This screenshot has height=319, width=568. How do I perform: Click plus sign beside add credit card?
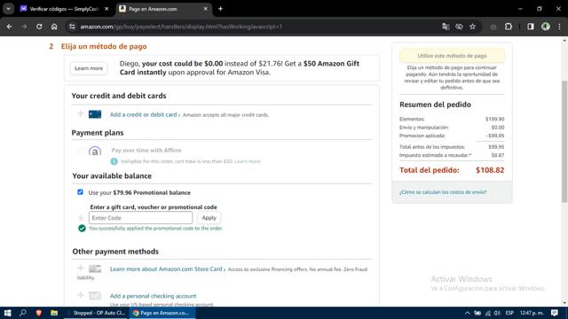[81, 114]
